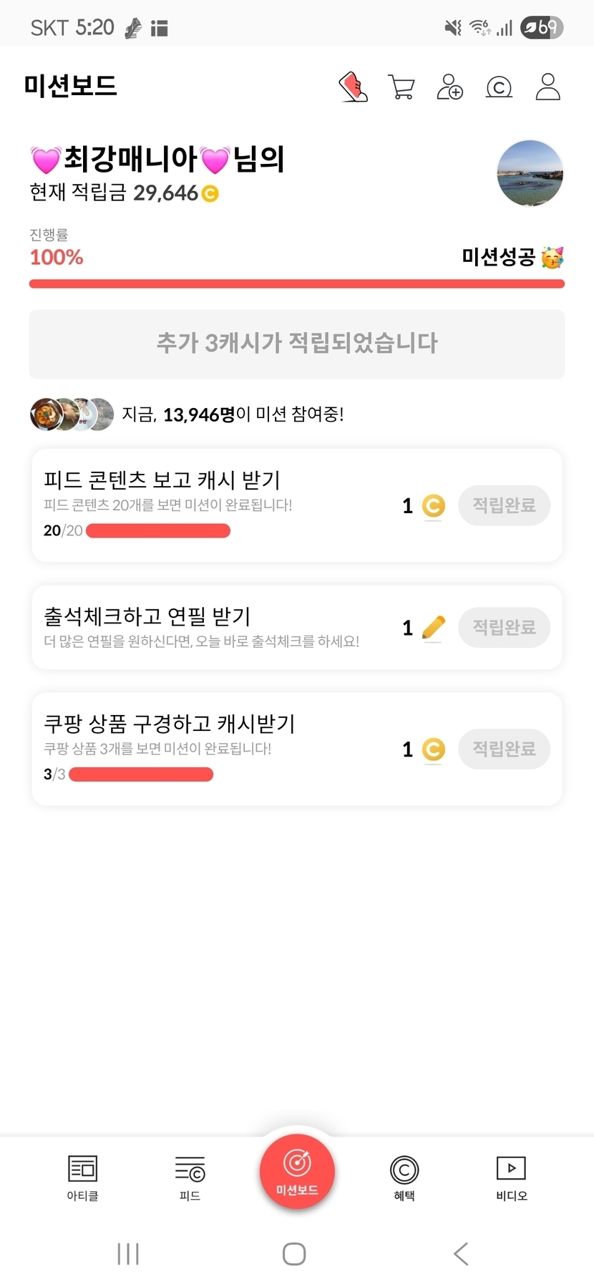Screen dimensions: 594x1287
Task: Tap the participant avatars next to 13,946명
Action: [72, 414]
